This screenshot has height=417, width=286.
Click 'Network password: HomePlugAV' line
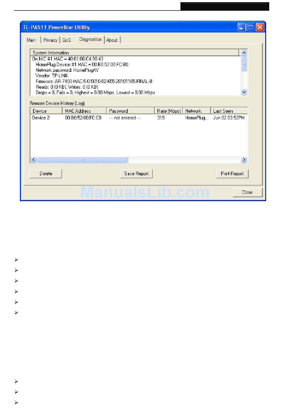click(67, 70)
